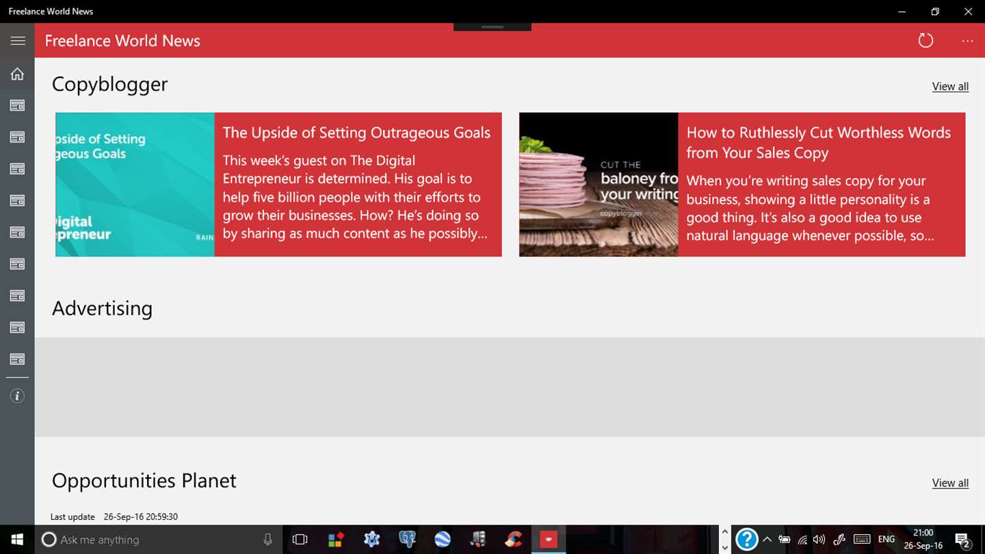Screen dimensions: 985x554
Task: Open the Action Center notifications icon
Action: pyautogui.click(x=962, y=540)
